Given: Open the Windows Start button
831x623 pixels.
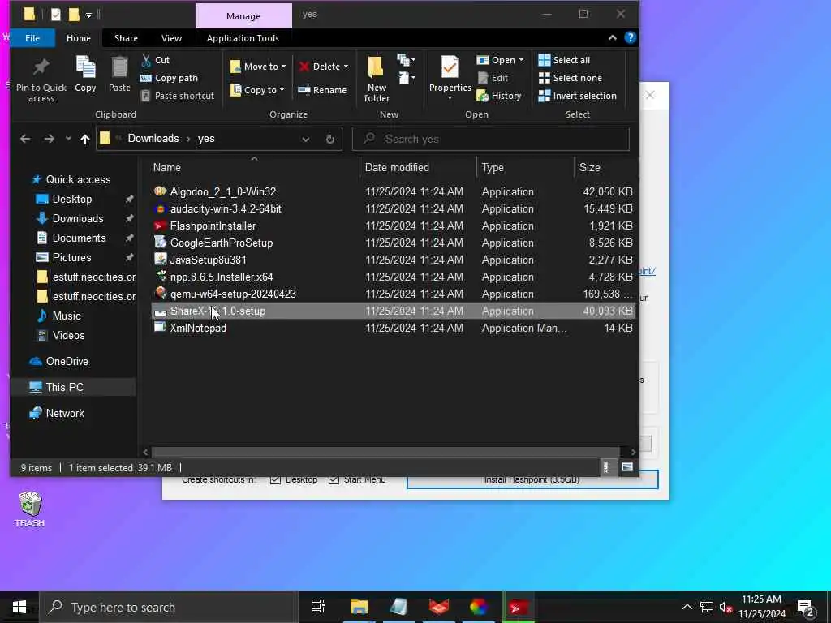Looking at the screenshot, I should point(19,607).
